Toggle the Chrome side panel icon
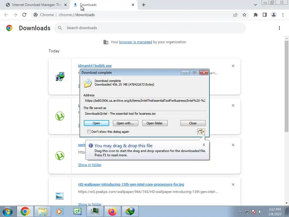Viewport: 289px width, 217px height. pyautogui.click(x=265, y=15)
